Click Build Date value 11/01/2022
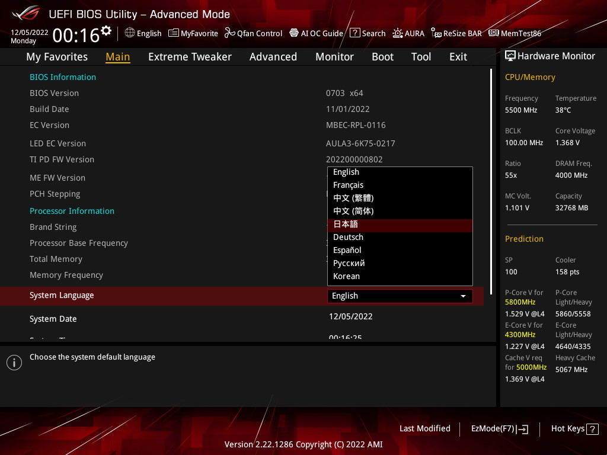This screenshot has width=607, height=455. tap(347, 109)
